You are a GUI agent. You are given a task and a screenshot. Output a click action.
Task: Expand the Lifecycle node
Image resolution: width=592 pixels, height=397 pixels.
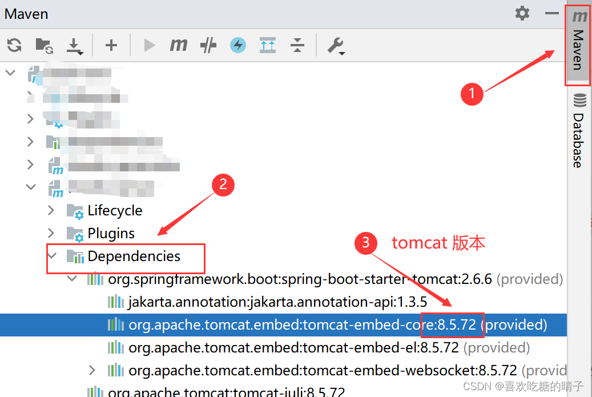[x=51, y=210]
